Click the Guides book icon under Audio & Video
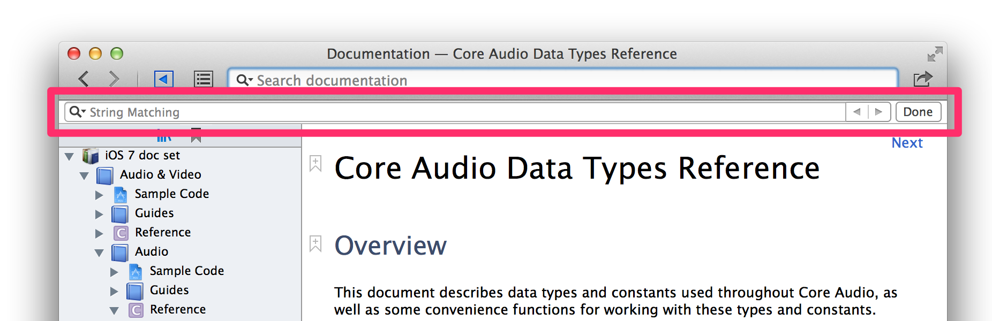Image resolution: width=992 pixels, height=321 pixels. tap(120, 214)
